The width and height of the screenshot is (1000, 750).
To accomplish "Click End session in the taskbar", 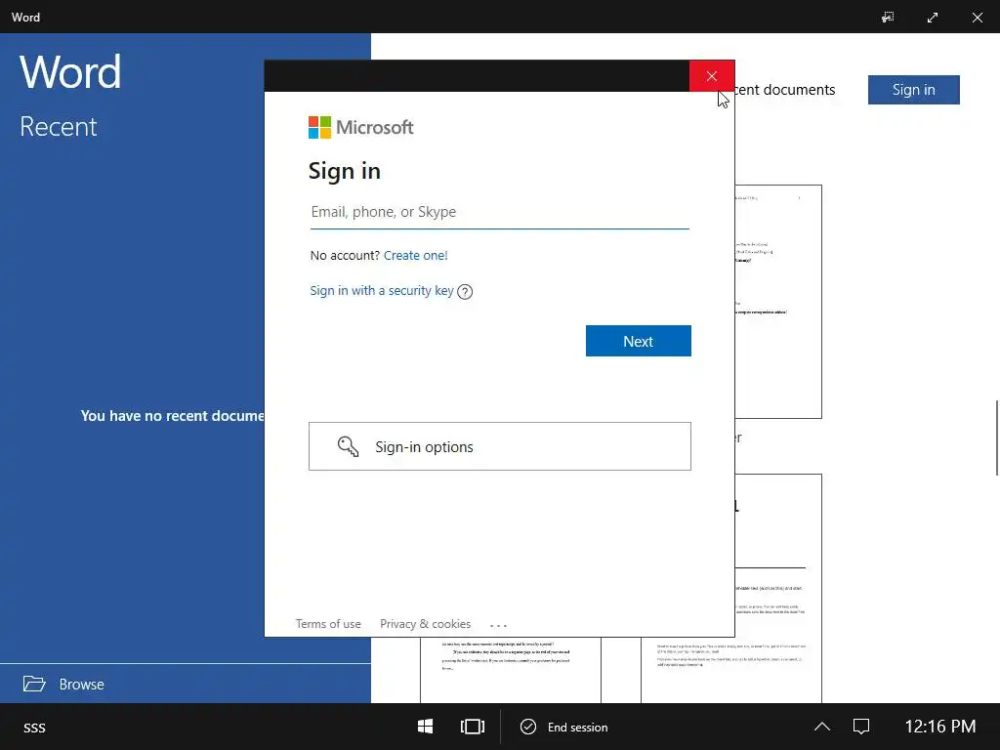I will 564,727.
